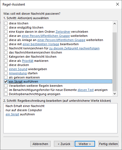The width and height of the screenshot is (122, 150).
Task: Click 'einen Sound' link
Action: (x=18, y=69)
